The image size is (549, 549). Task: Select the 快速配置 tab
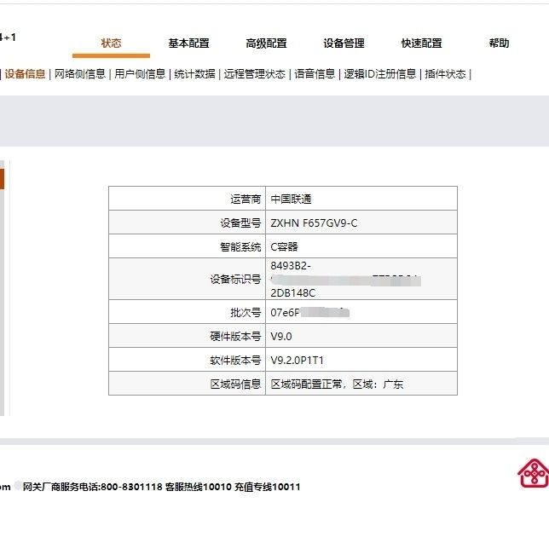[x=421, y=43]
